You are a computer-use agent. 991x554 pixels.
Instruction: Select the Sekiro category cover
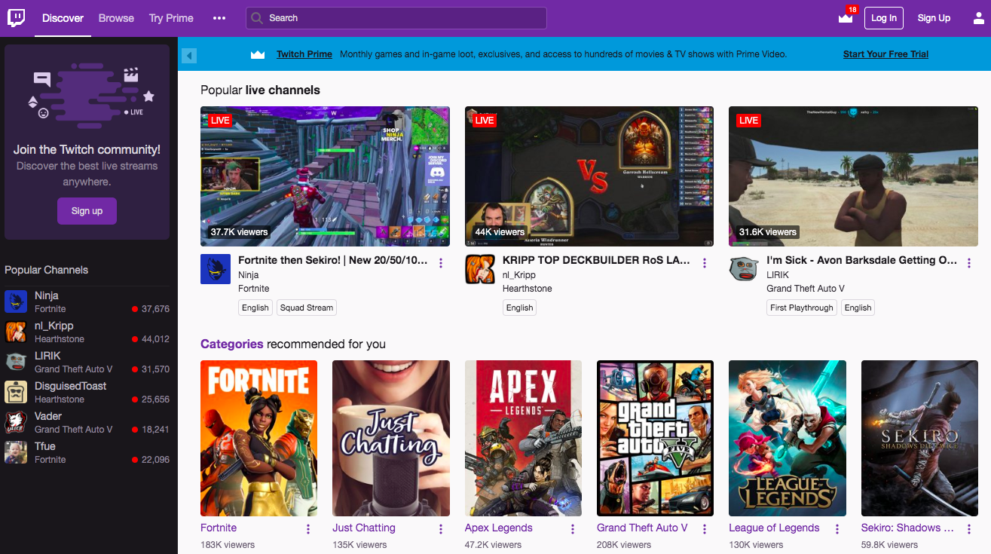(919, 438)
